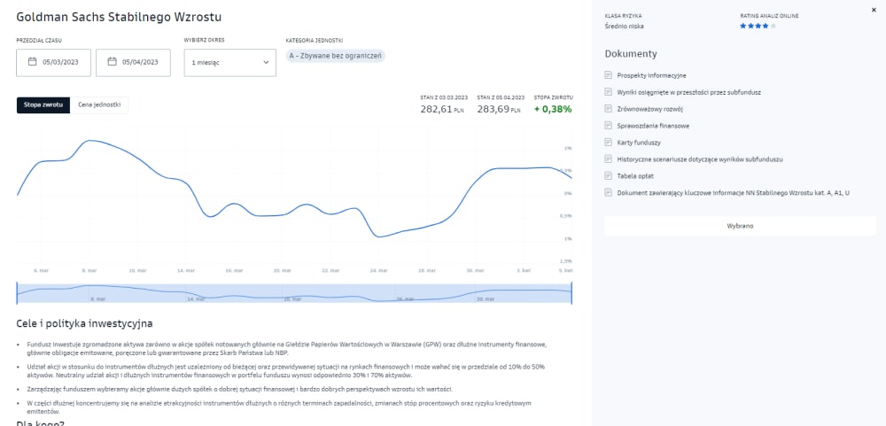Expand period selector chevron arrow

266,63
